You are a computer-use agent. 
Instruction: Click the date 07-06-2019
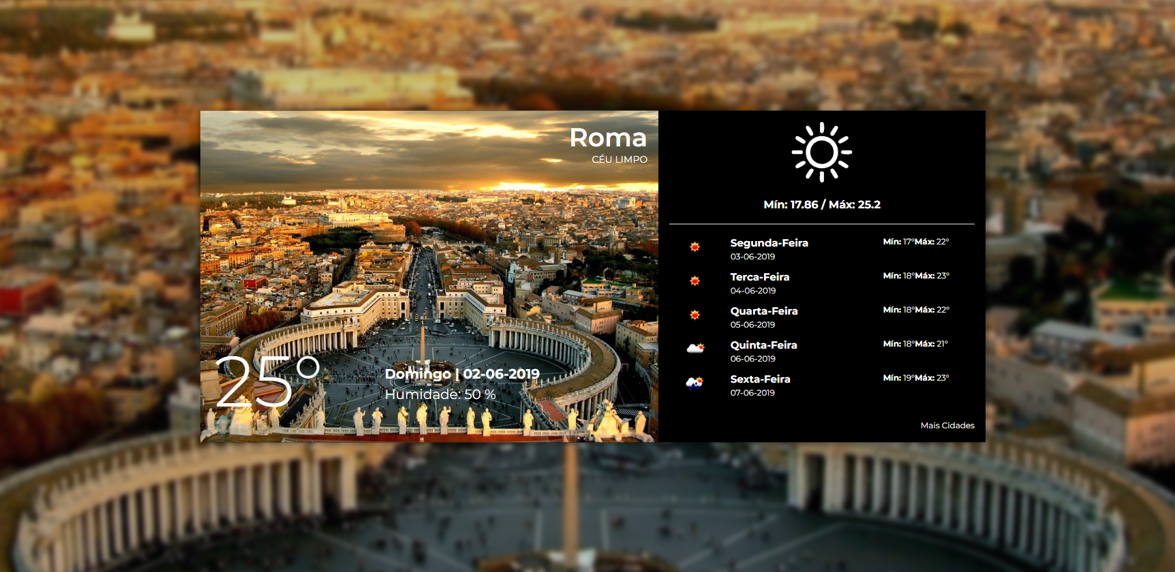point(752,393)
